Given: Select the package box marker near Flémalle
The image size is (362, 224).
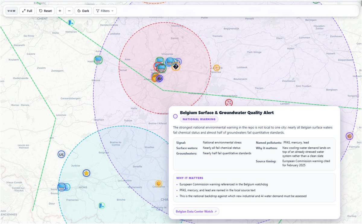Looking at the screenshot, I should click(x=349, y=136).
